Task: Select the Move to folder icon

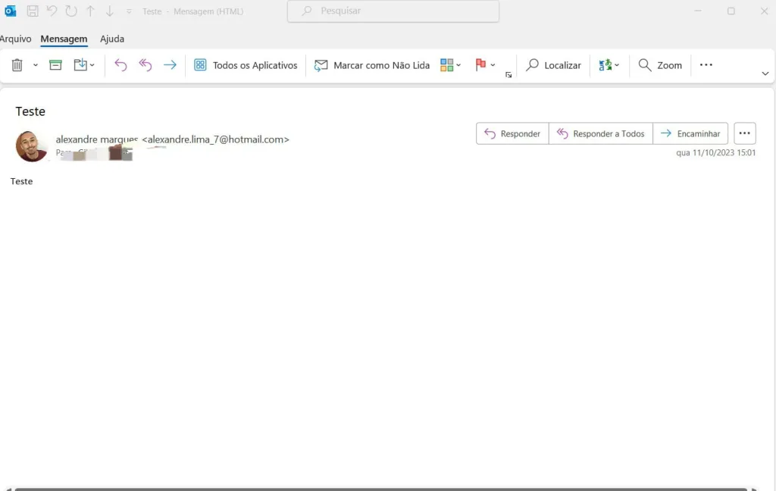Action: coord(81,65)
